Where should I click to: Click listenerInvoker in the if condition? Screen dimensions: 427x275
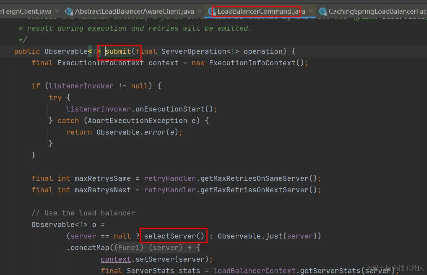81,86
